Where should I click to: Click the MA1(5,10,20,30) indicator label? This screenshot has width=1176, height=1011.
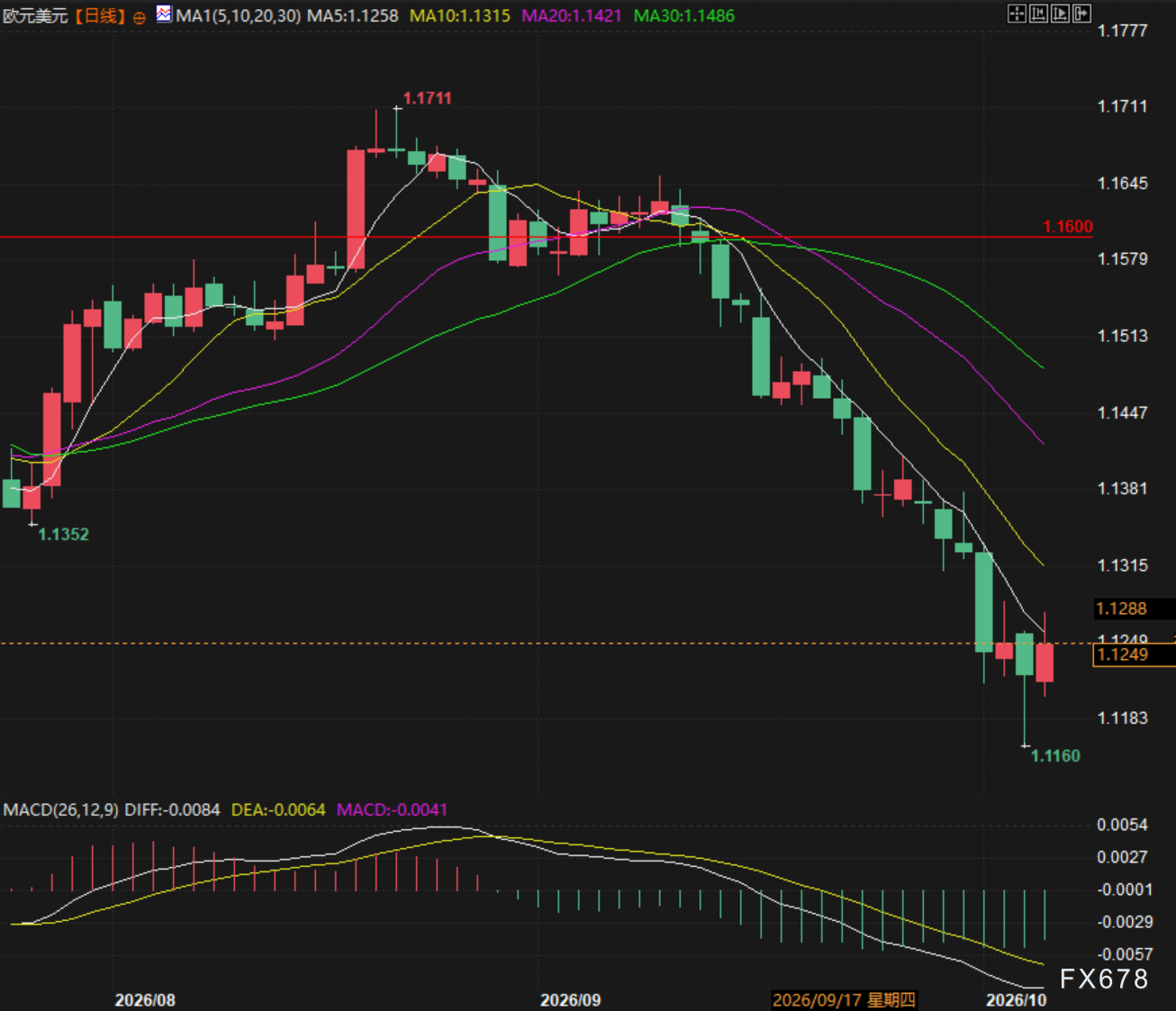click(239, 16)
